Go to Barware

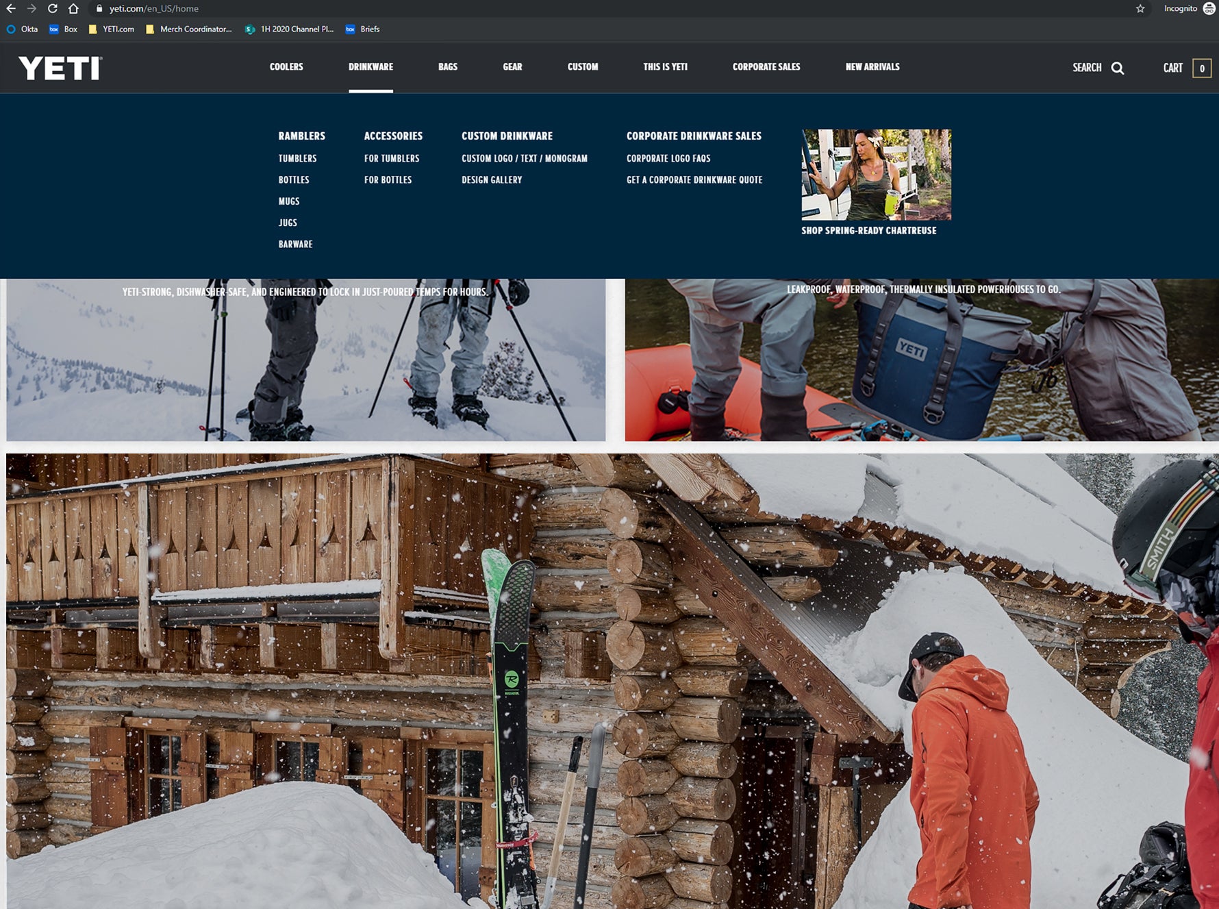[295, 244]
